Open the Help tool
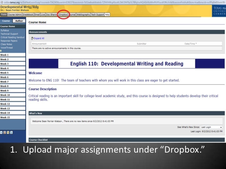Screen dimensions: 226x169 [107, 15]
